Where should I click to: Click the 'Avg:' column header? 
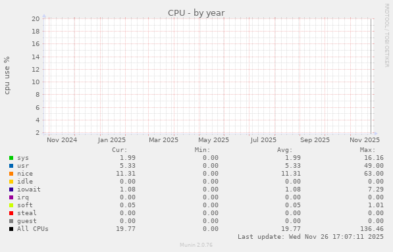(285, 150)
